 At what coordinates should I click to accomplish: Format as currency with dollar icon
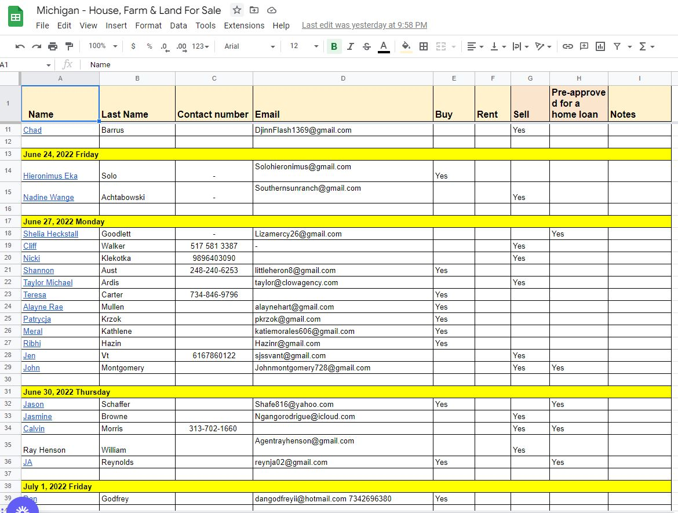pyautogui.click(x=133, y=46)
